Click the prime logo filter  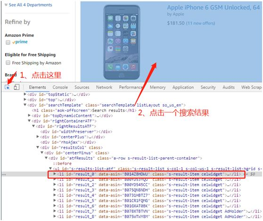click(x=20, y=42)
